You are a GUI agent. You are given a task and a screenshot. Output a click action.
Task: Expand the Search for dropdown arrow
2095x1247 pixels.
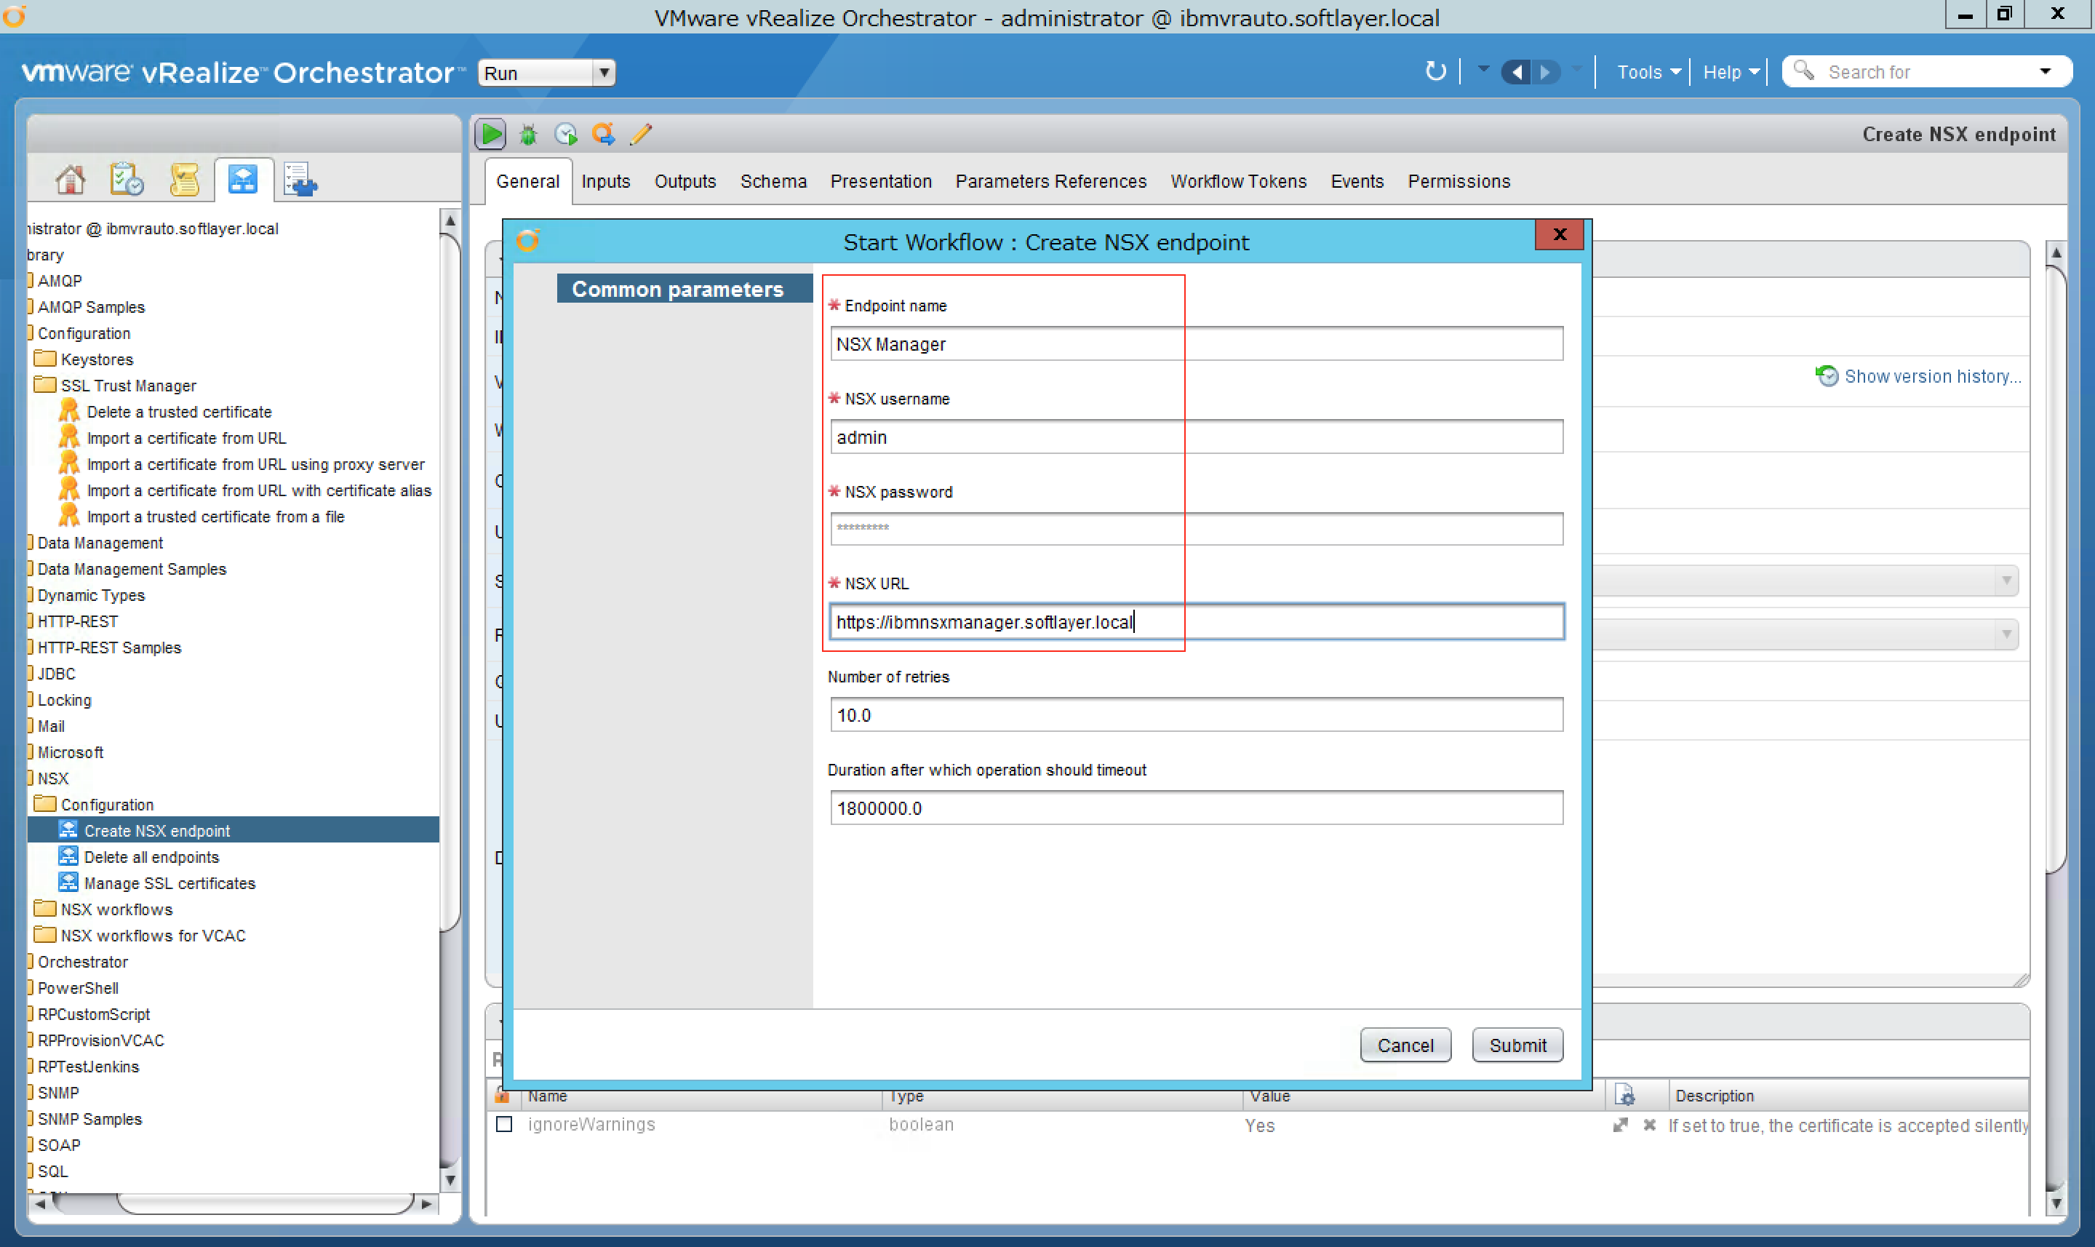(2046, 71)
